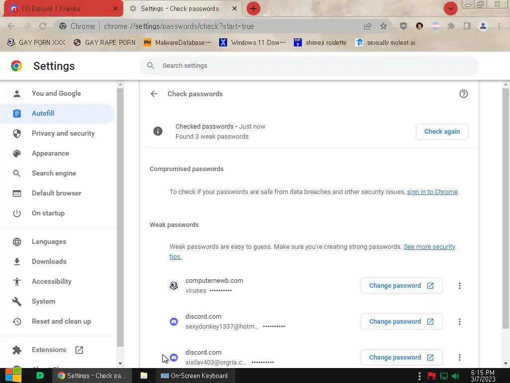Click the main page scrollbar thumb
The image size is (510, 383).
[x=506, y=208]
